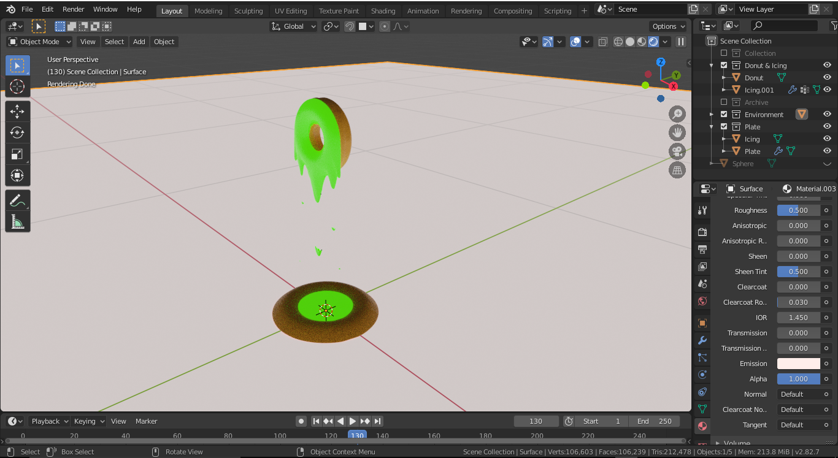Click the Play animation button
This screenshot has width=838, height=458.
(353, 421)
